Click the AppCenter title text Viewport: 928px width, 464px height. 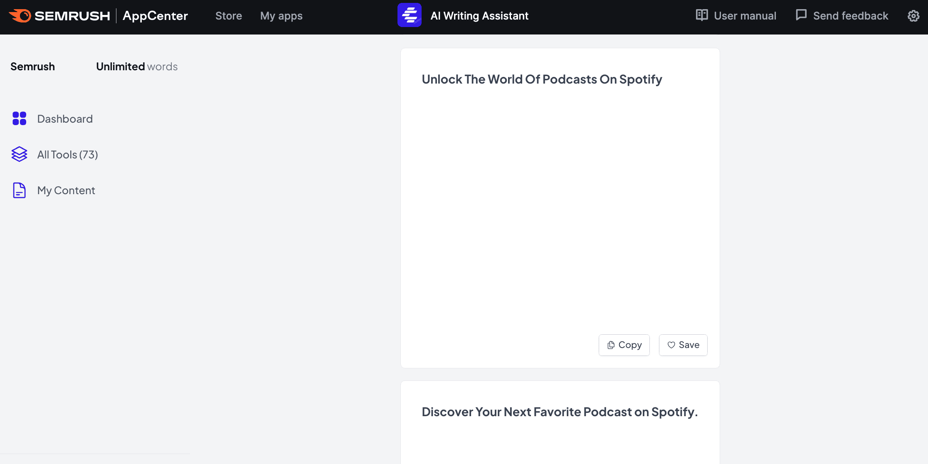point(155,16)
